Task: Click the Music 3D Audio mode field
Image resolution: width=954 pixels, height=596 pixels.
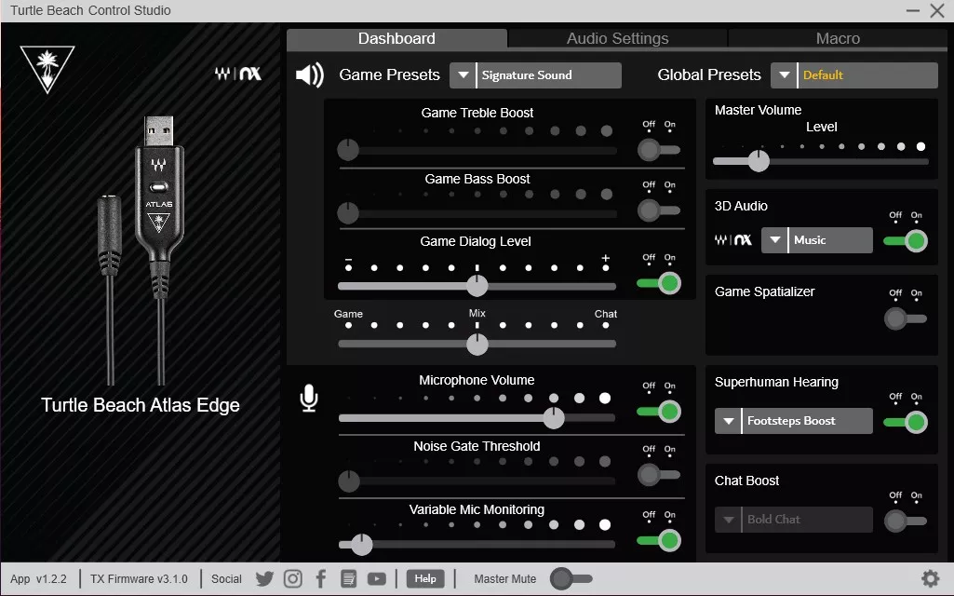Action: point(831,240)
